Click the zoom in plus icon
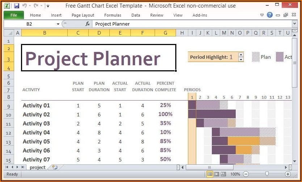Screen dimensions: 302x182 [x=288, y=174]
